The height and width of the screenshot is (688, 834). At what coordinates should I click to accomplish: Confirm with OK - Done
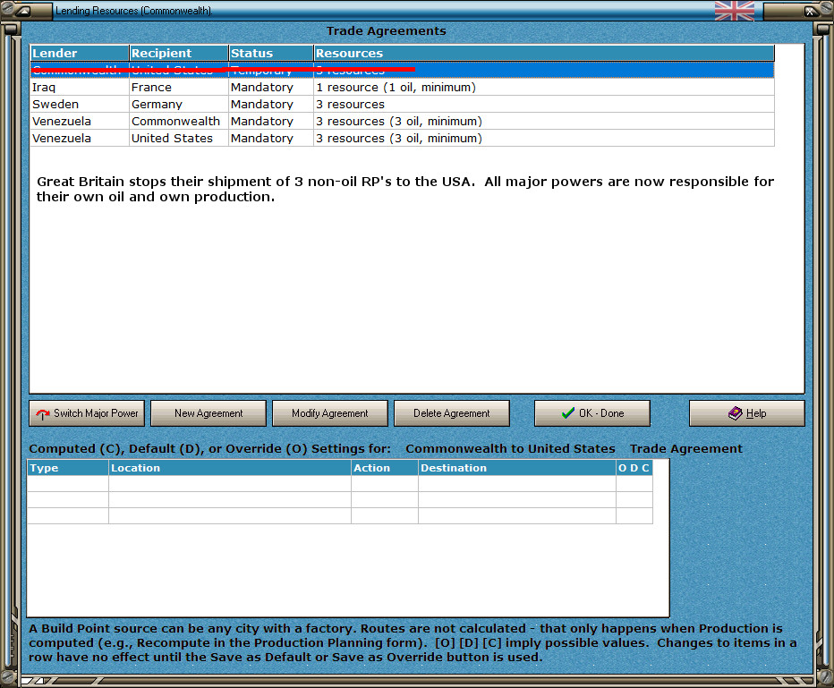click(x=592, y=413)
